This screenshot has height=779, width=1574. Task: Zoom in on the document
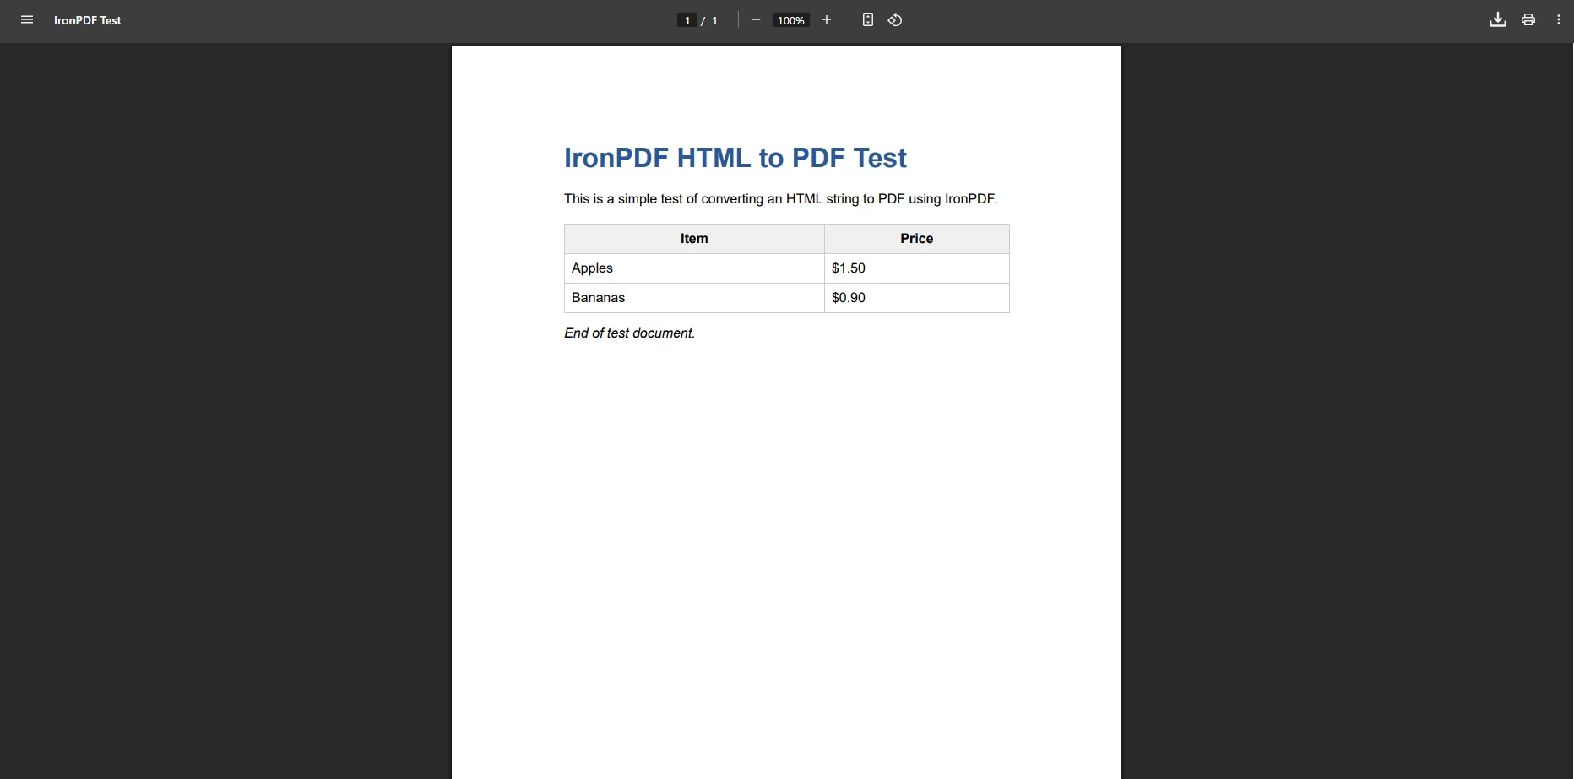[827, 19]
